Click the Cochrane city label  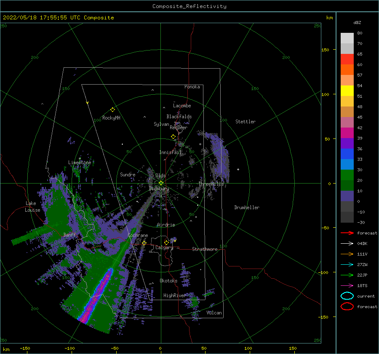pos(138,235)
